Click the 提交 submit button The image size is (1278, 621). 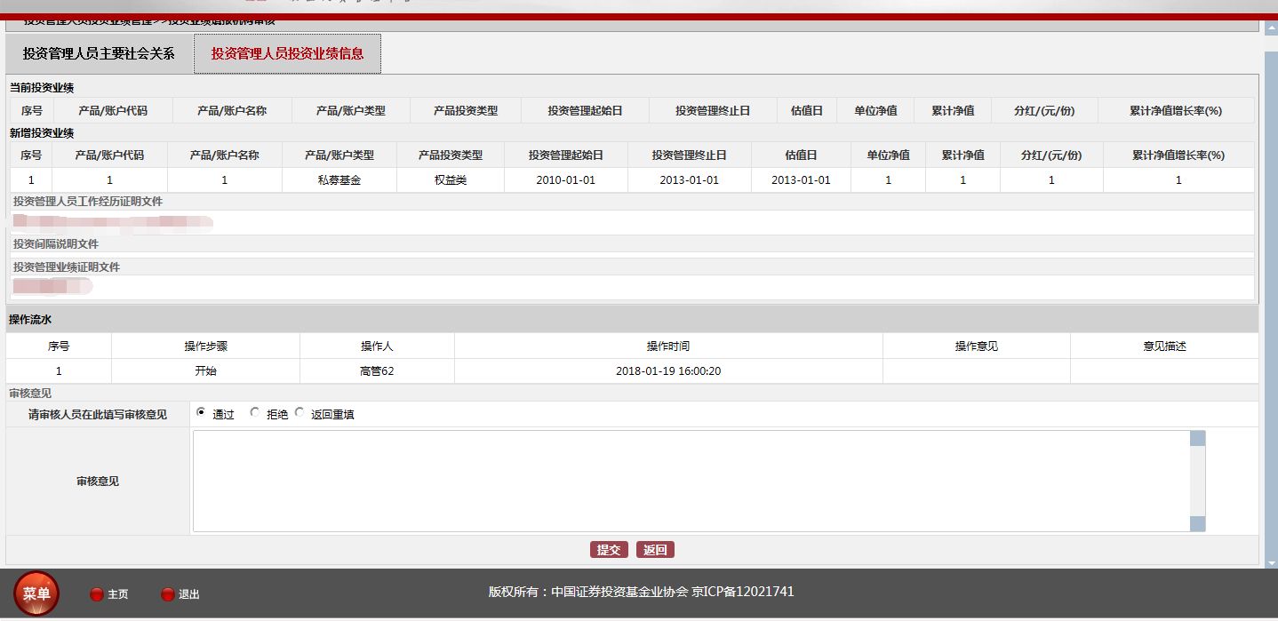click(609, 550)
